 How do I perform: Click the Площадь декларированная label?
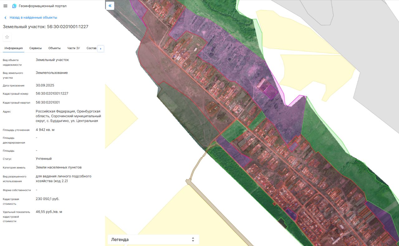(14, 140)
